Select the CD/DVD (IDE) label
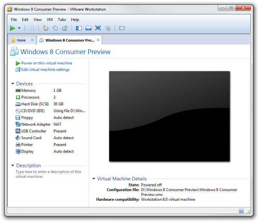 pos(33,111)
